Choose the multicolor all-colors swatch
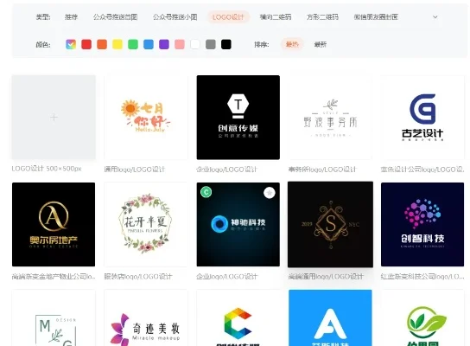470x346 pixels. click(71, 44)
